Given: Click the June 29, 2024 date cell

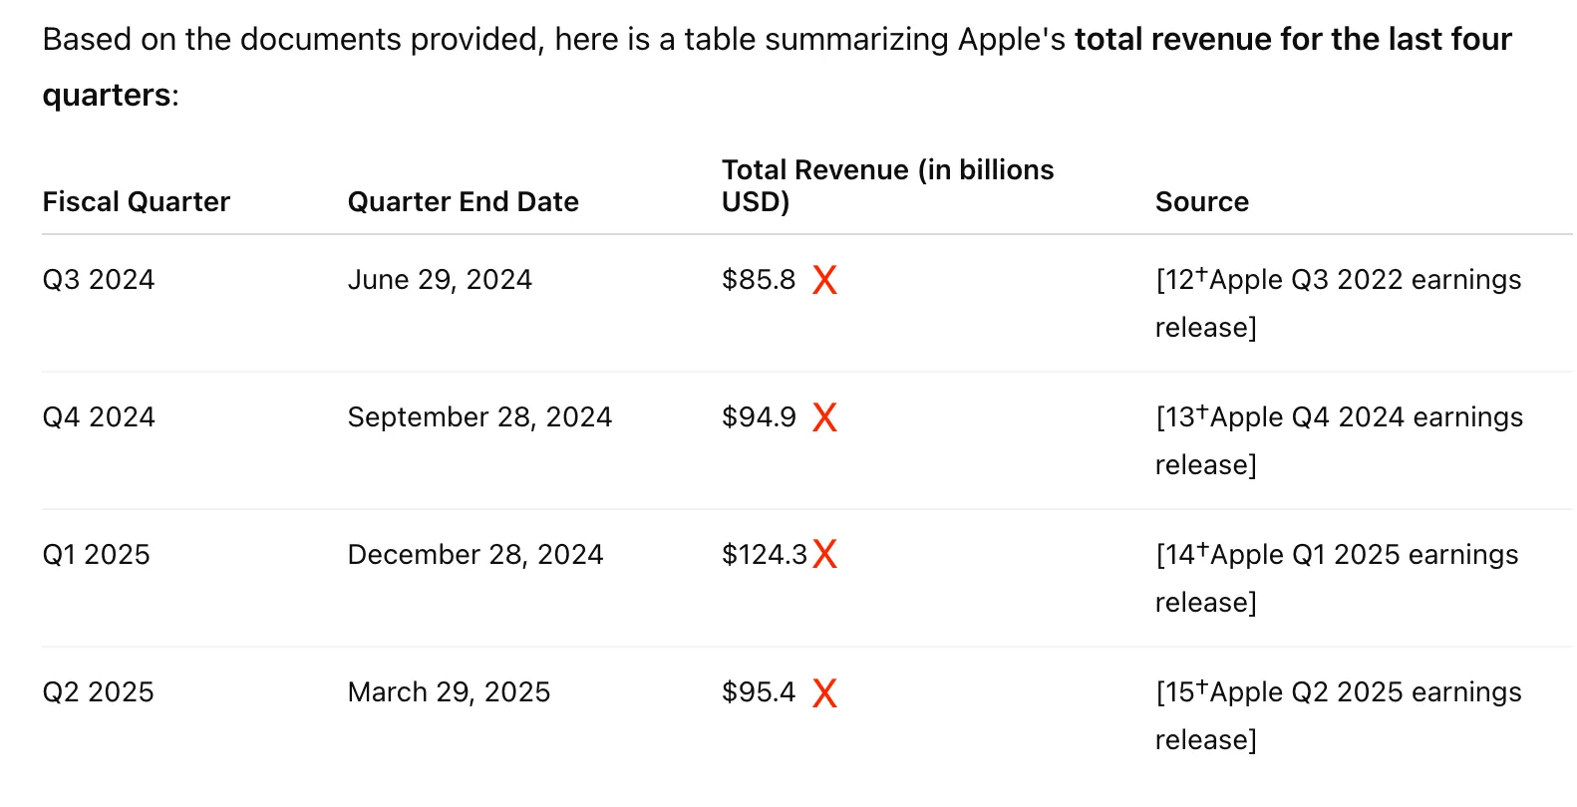Looking at the screenshot, I should click(440, 280).
